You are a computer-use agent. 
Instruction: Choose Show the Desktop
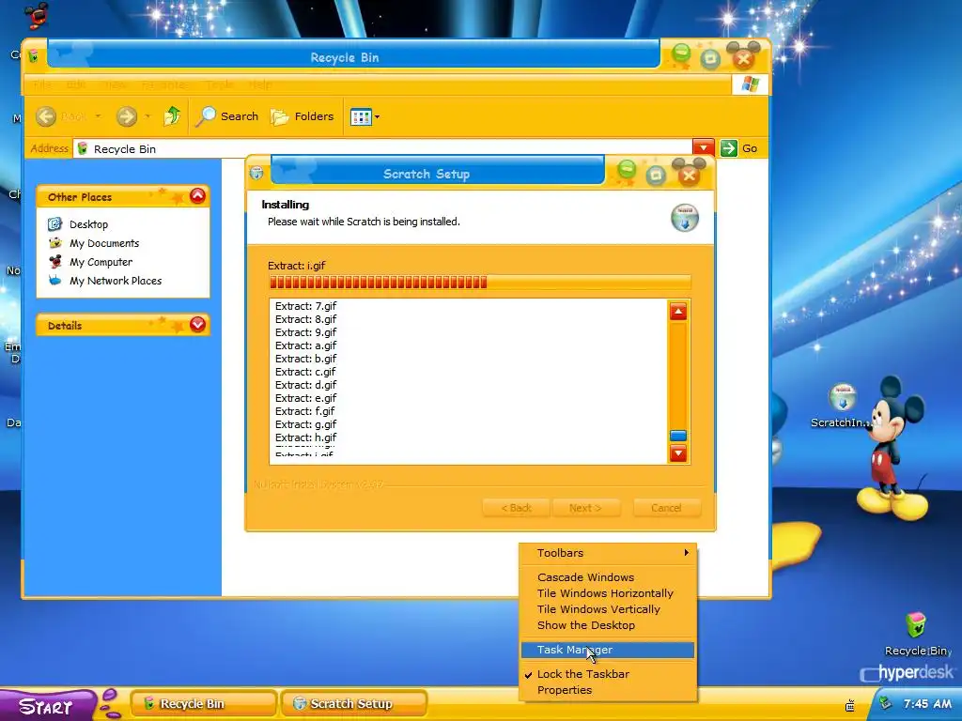608,625
